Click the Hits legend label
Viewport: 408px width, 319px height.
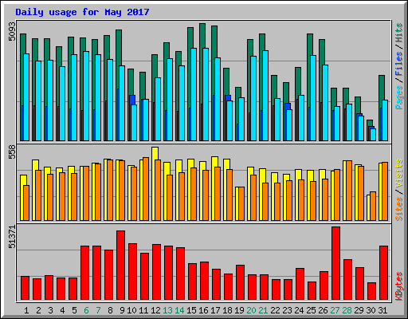tap(399, 33)
